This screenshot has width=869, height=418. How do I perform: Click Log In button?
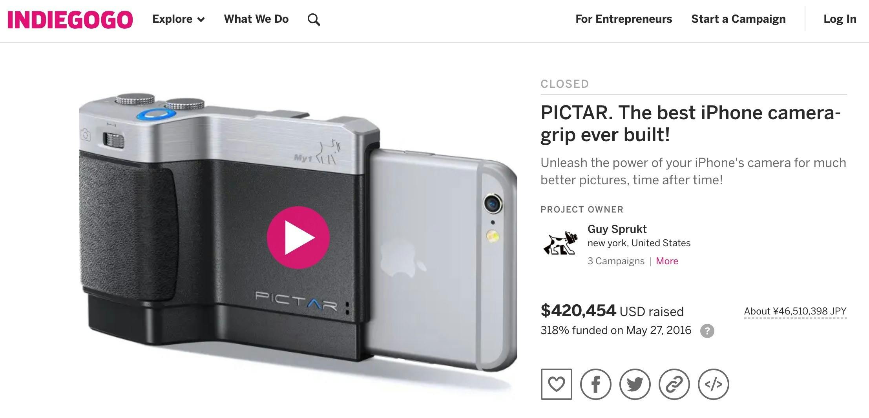840,19
